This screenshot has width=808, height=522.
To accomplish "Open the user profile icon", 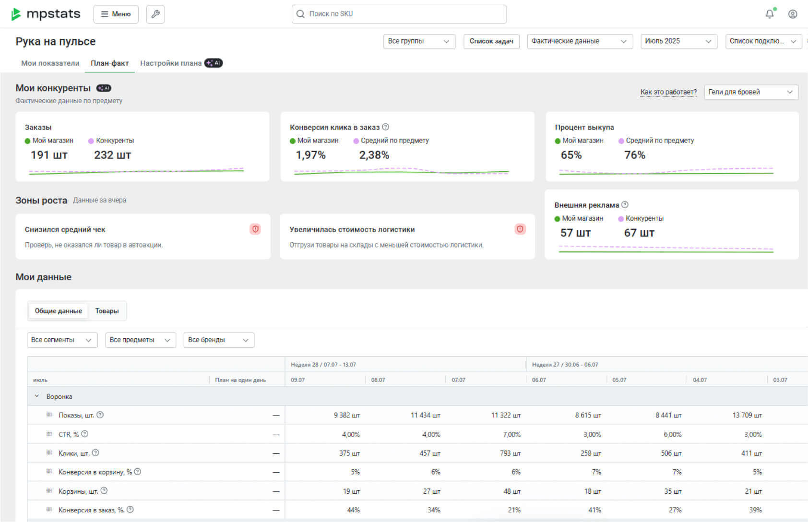I will click(x=793, y=14).
